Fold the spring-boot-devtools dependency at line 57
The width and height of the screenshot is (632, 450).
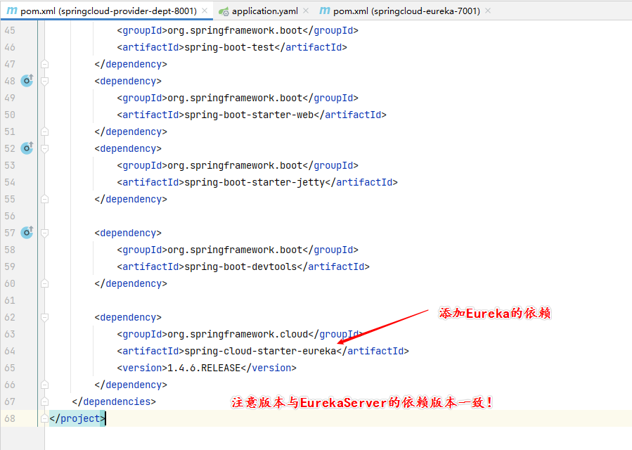pos(44,233)
